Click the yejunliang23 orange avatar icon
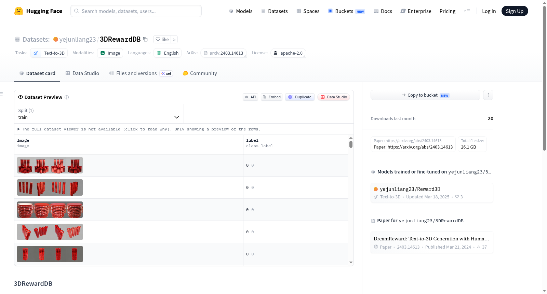 (x=56, y=39)
